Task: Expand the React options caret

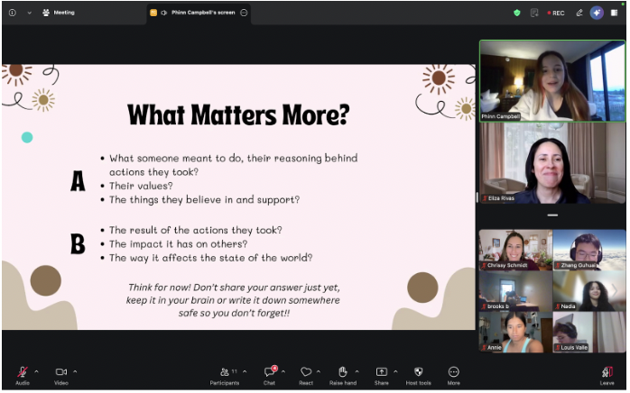Action: pos(319,372)
